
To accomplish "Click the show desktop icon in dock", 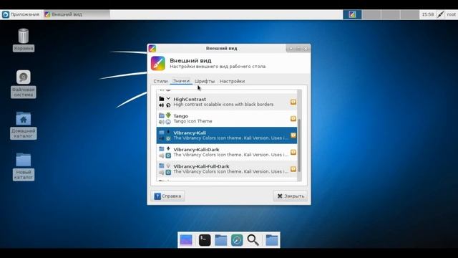I will point(186,240).
